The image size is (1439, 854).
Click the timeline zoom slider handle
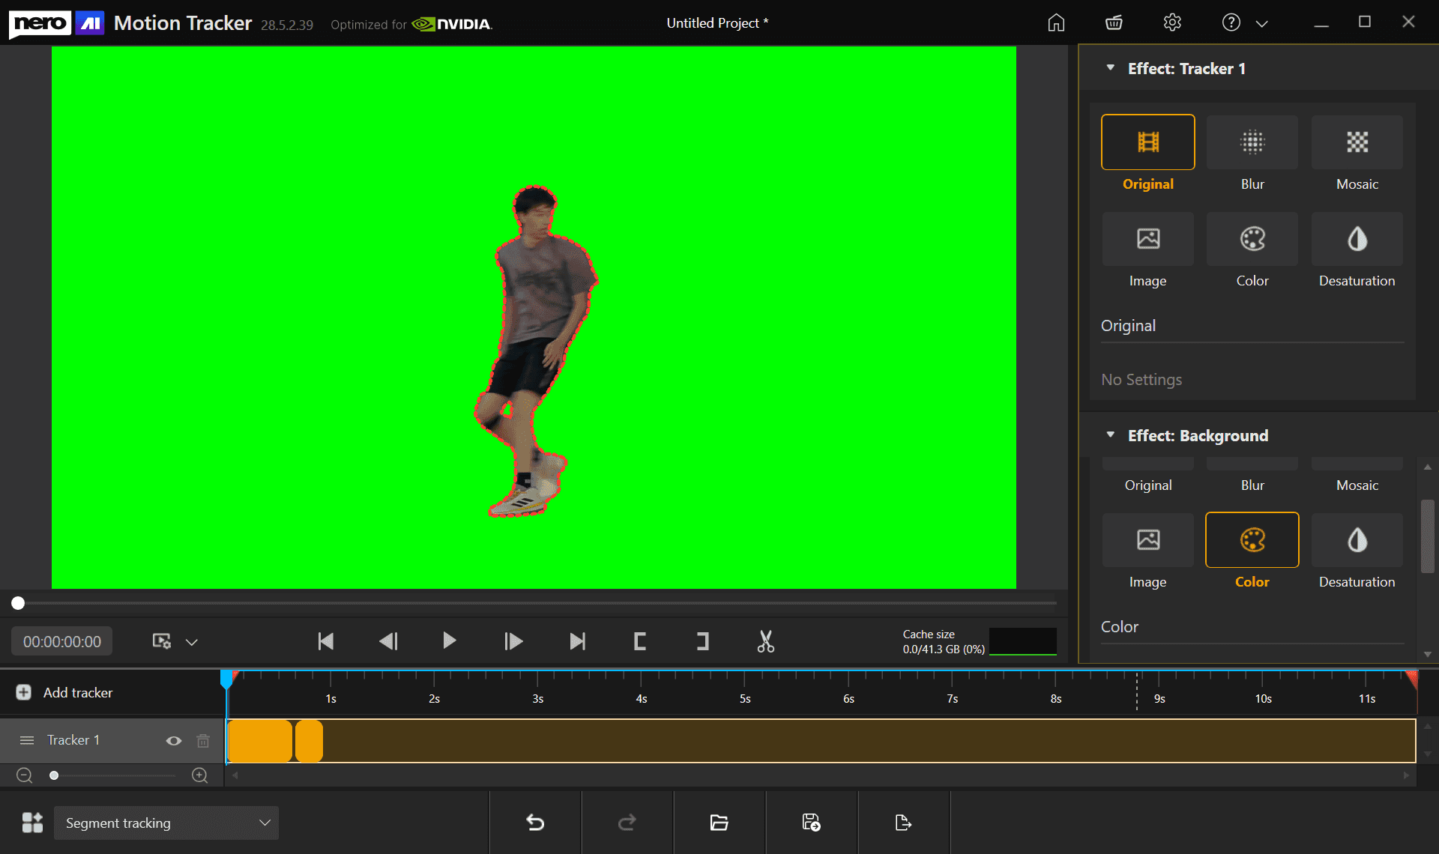(54, 775)
